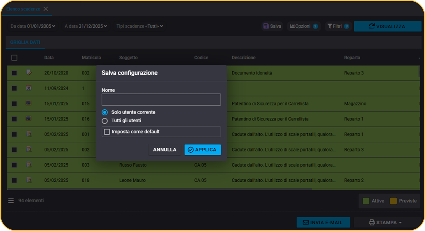Sort by the Data column header

[49, 58]
